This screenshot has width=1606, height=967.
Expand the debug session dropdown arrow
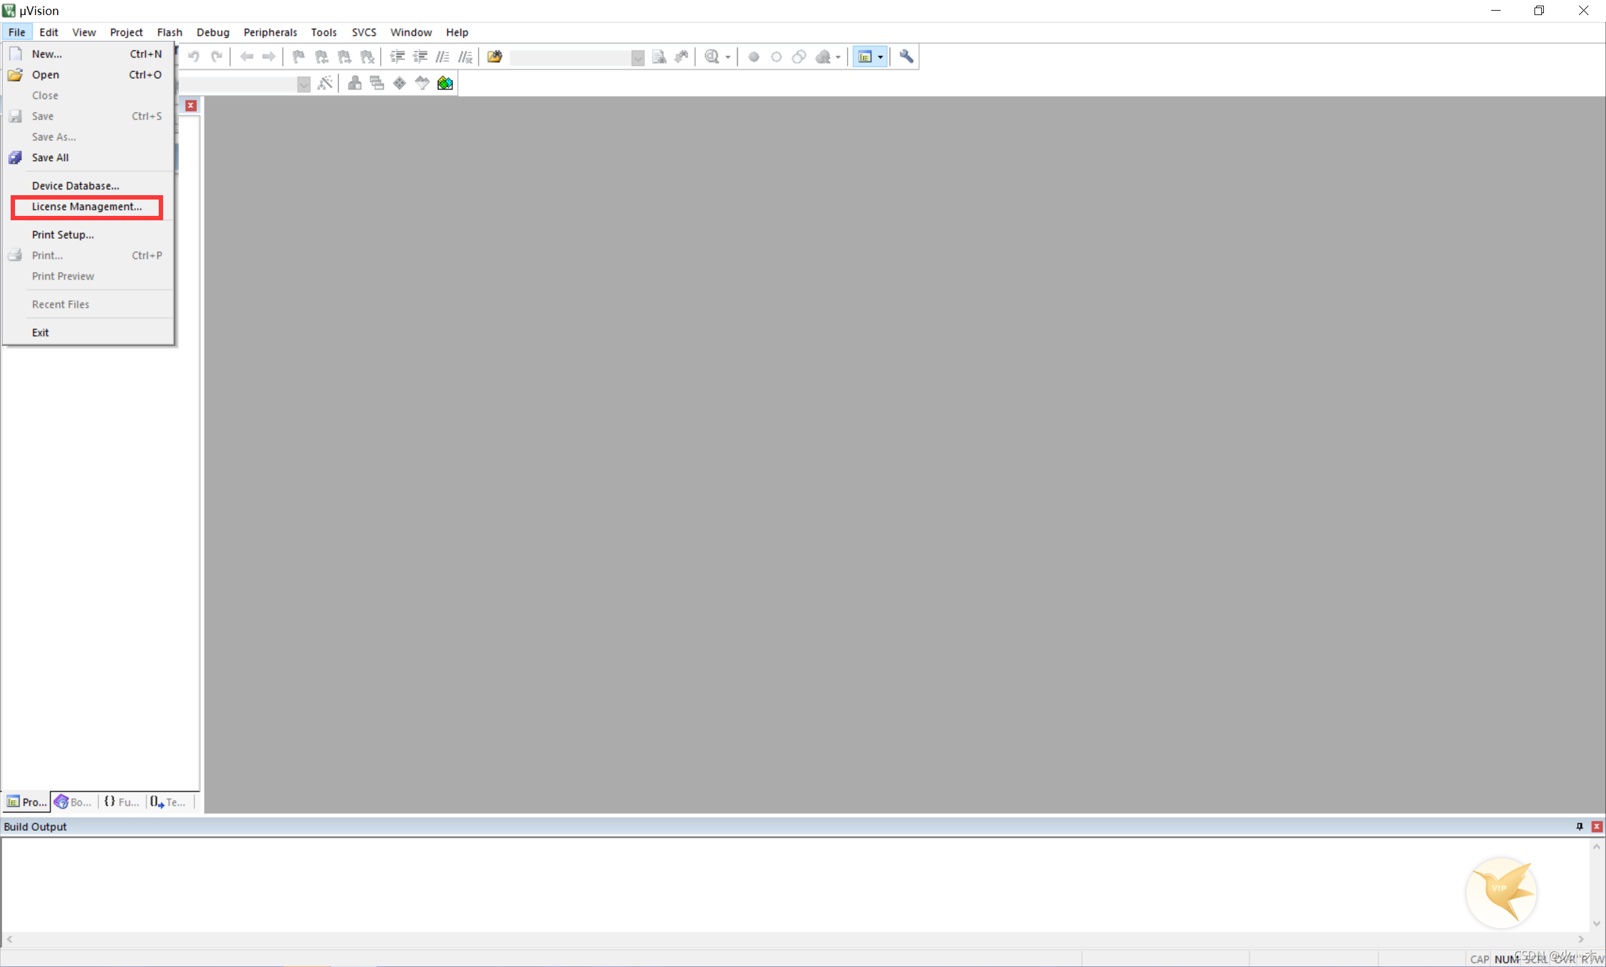728,56
